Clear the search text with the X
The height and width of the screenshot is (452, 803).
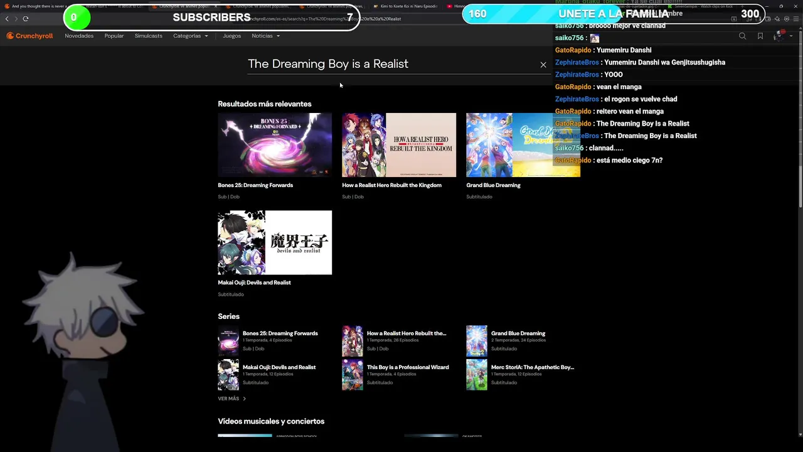[x=543, y=65]
